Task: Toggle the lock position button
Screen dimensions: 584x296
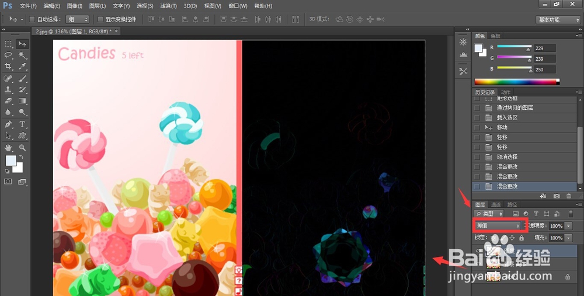Action: [x=512, y=238]
